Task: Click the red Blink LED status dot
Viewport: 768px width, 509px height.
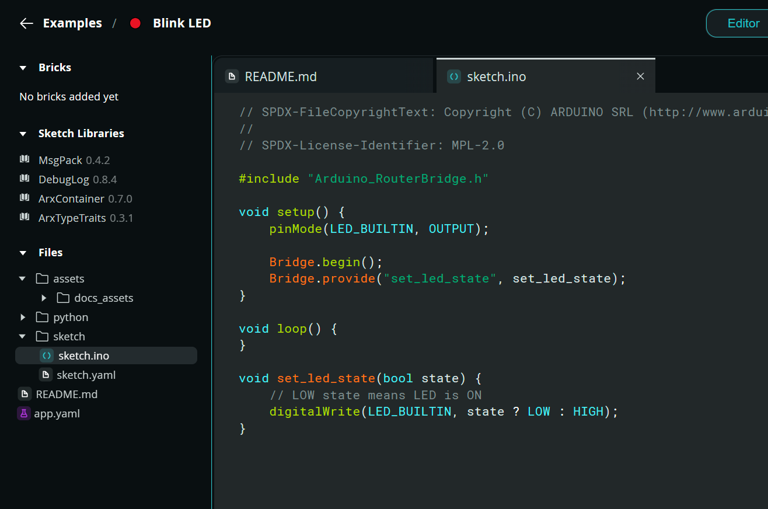Action: pyautogui.click(x=135, y=23)
